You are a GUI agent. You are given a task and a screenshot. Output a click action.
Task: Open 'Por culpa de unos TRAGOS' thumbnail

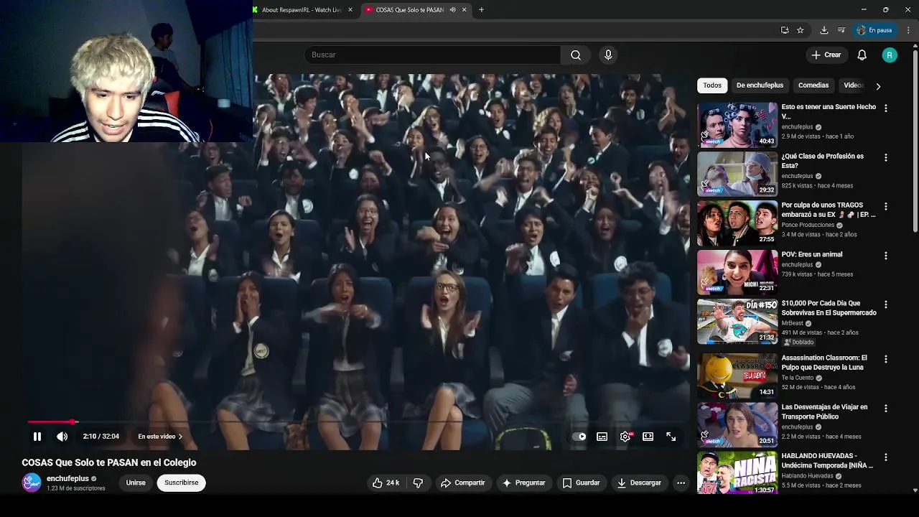[x=737, y=223]
